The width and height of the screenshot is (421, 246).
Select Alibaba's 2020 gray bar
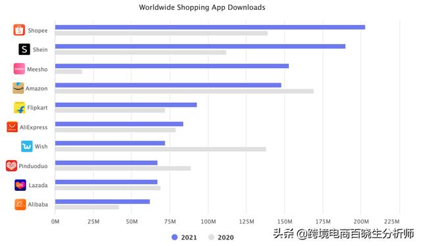pos(87,207)
